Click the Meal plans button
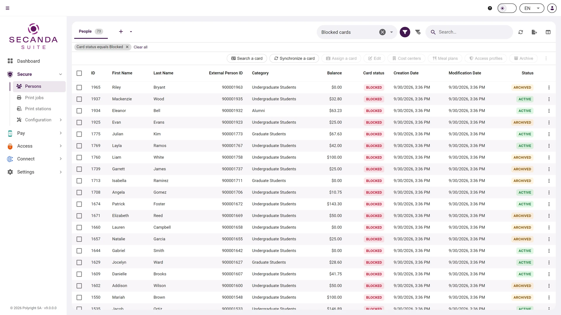561x315 pixels. 445,58
